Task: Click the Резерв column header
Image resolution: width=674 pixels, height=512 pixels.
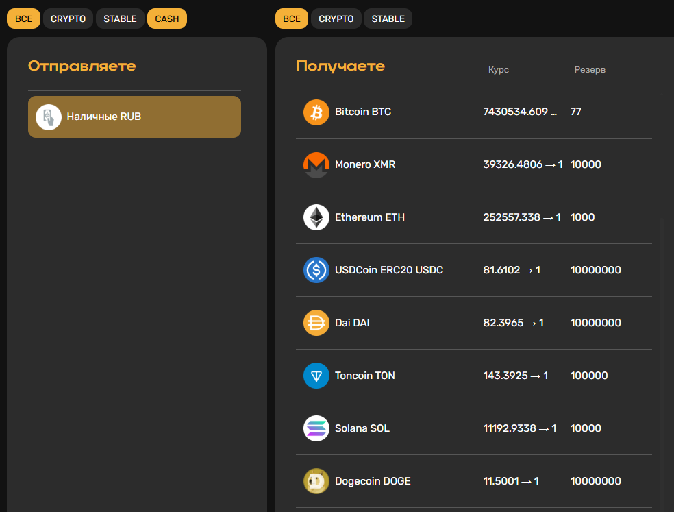Action: tap(590, 70)
